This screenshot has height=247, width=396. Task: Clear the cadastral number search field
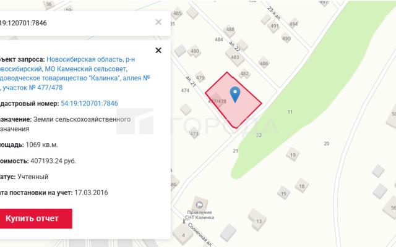[158, 22]
